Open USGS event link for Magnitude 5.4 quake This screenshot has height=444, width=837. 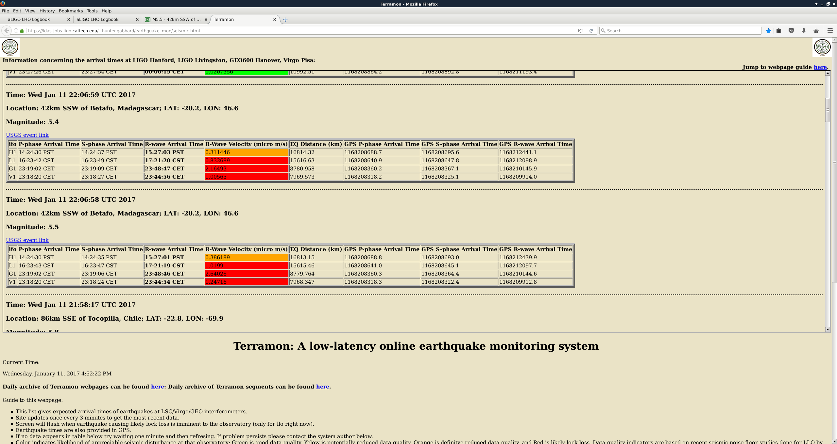coord(27,135)
